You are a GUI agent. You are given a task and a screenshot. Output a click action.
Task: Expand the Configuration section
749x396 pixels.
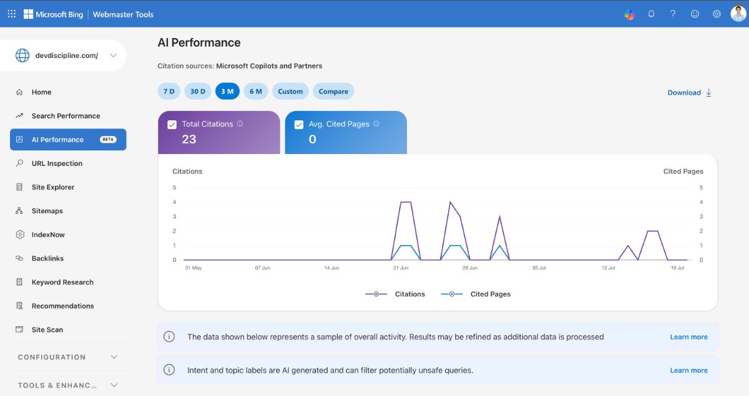[x=68, y=357]
